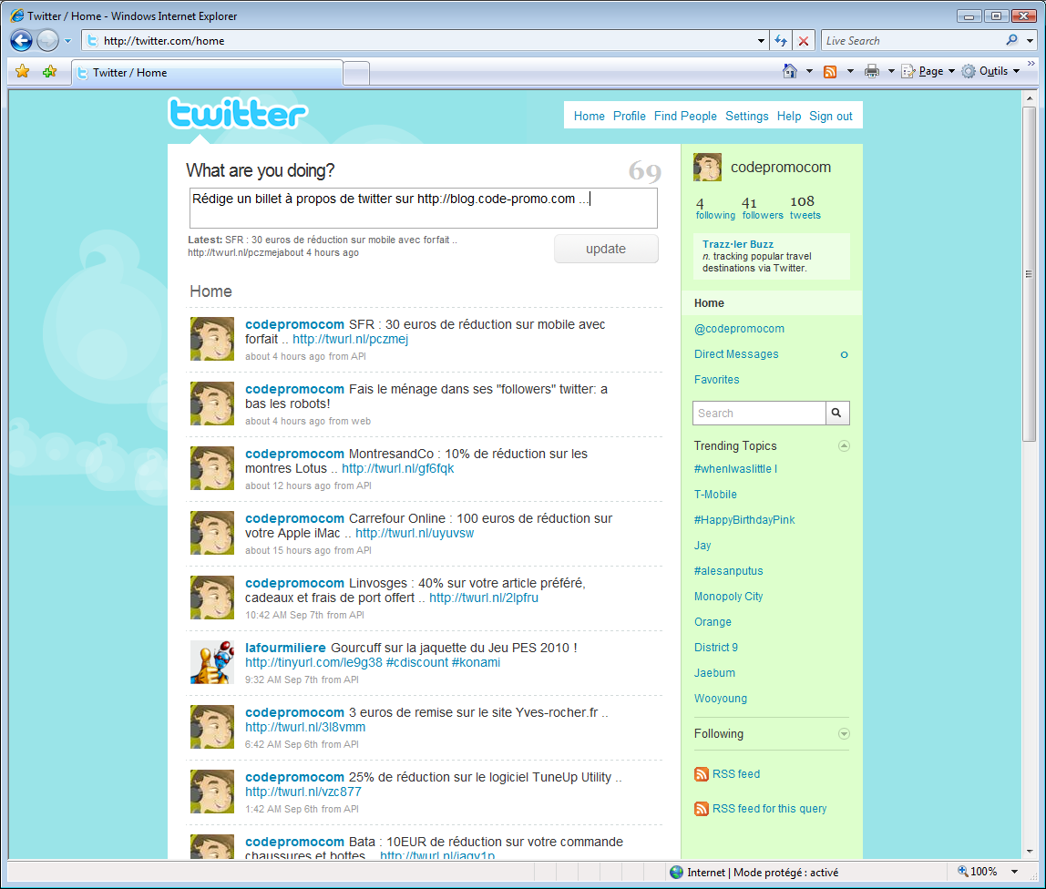This screenshot has width=1046, height=889.
Task: Open the http://twurl.nl/pczmej link in SFR tweet
Action: tap(350, 339)
